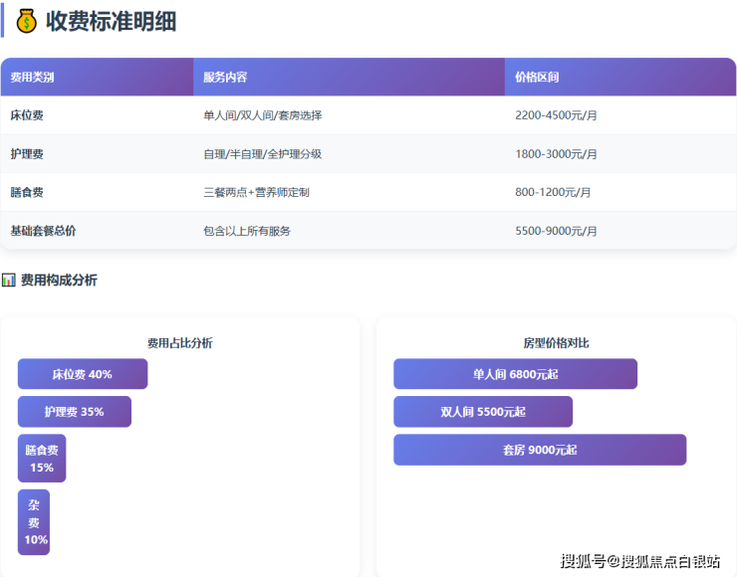The height and width of the screenshot is (577, 737).
Task: Click the 价格区间 column header
Action: [x=537, y=77]
